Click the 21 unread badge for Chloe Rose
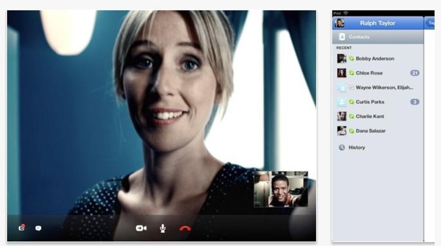Image resolution: width=441 pixels, height=246 pixels. (415, 73)
